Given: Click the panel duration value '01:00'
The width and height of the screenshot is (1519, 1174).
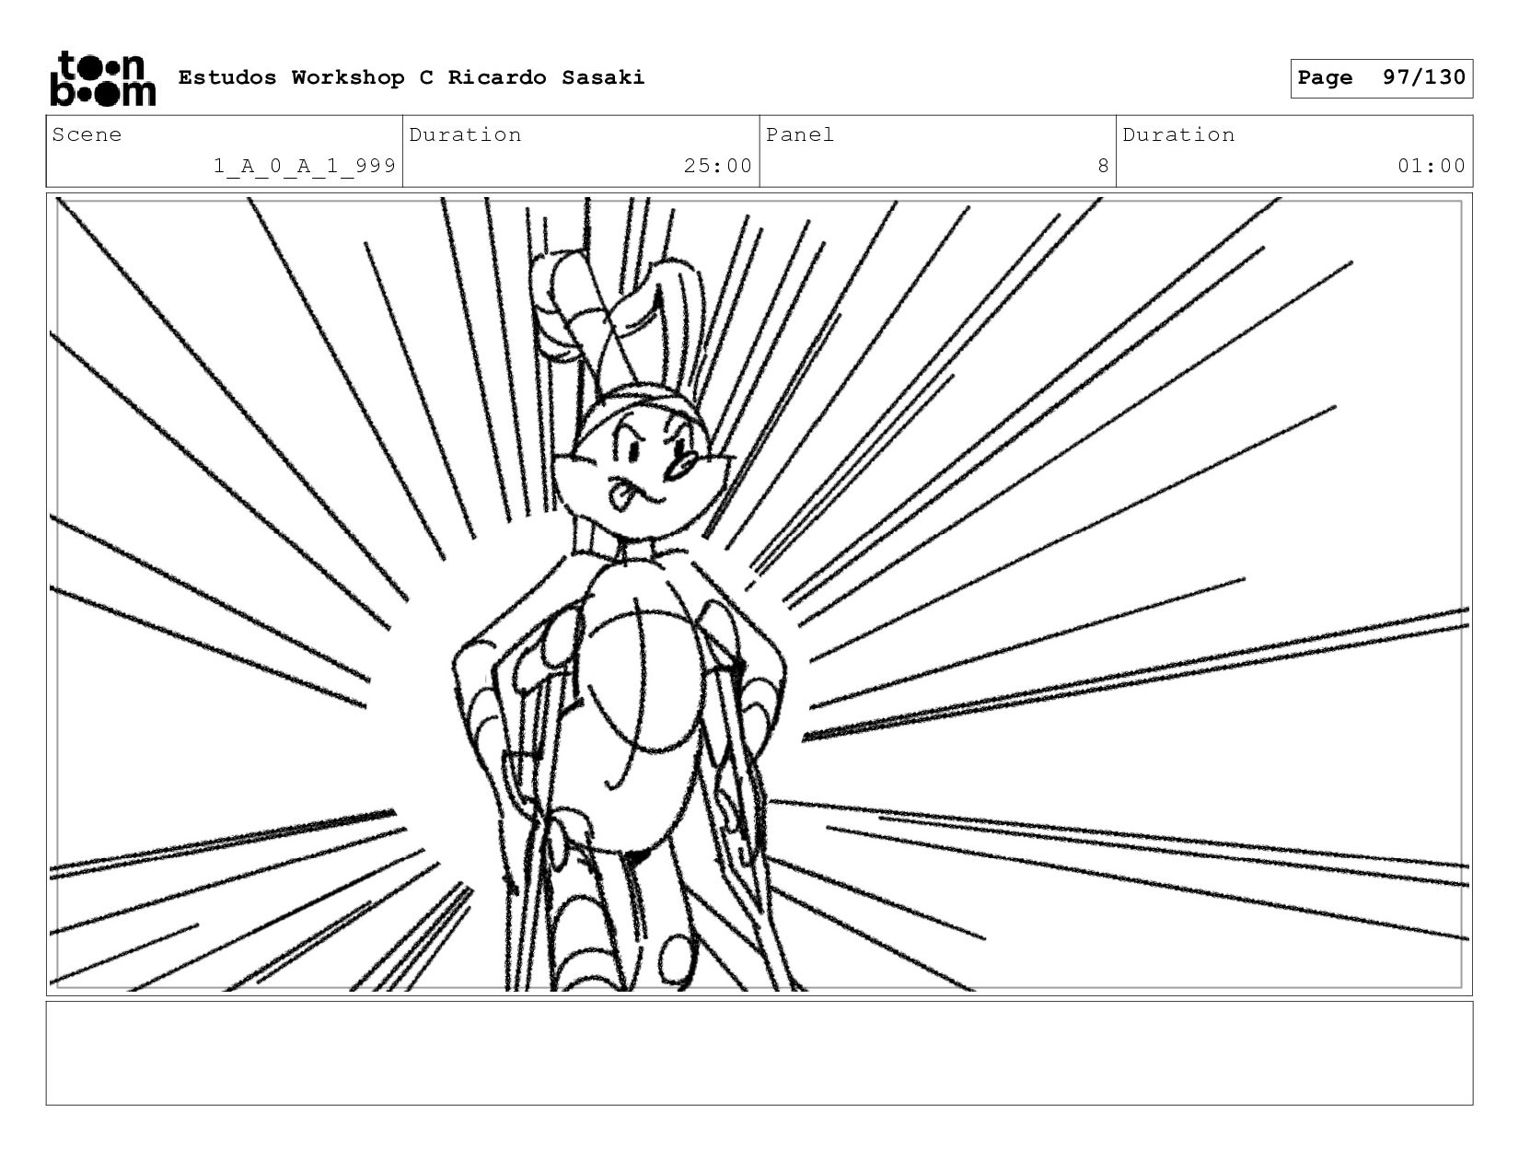Looking at the screenshot, I should point(1432,166).
